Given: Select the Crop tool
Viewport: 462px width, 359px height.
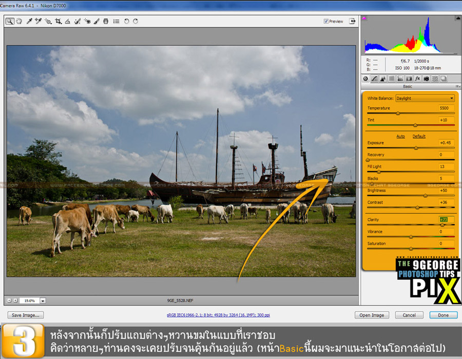Looking at the screenshot, I should click(59, 21).
